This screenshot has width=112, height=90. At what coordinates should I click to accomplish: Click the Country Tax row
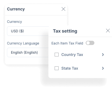[79, 55]
